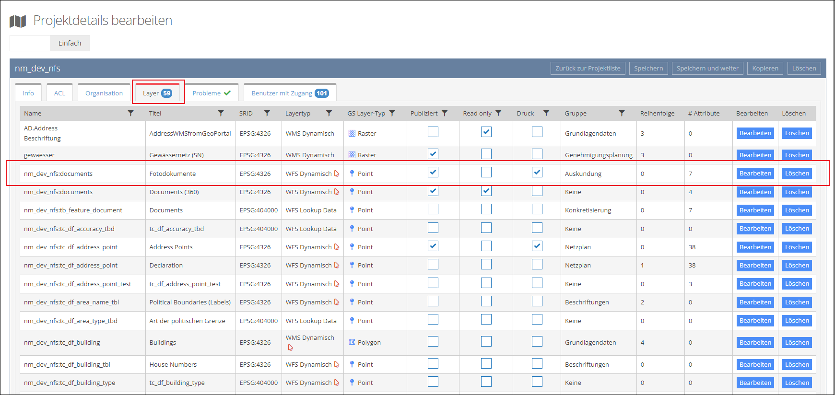Click the Speichern und weiter button
Image resolution: width=835 pixels, height=395 pixels.
click(707, 68)
